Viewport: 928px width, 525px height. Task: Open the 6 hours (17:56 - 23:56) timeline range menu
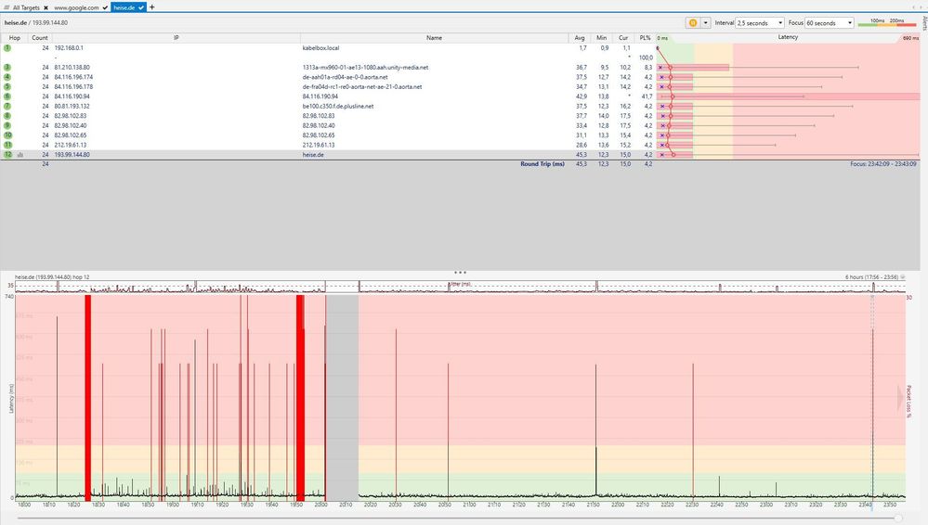click(x=875, y=276)
